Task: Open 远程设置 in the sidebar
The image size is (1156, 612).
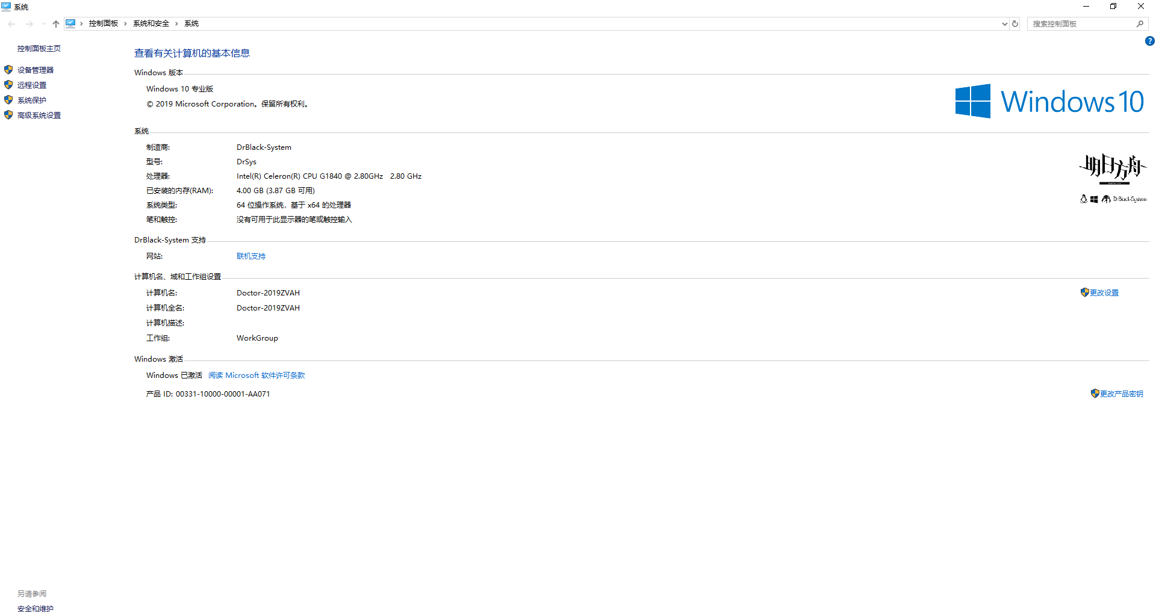Action: [32, 85]
